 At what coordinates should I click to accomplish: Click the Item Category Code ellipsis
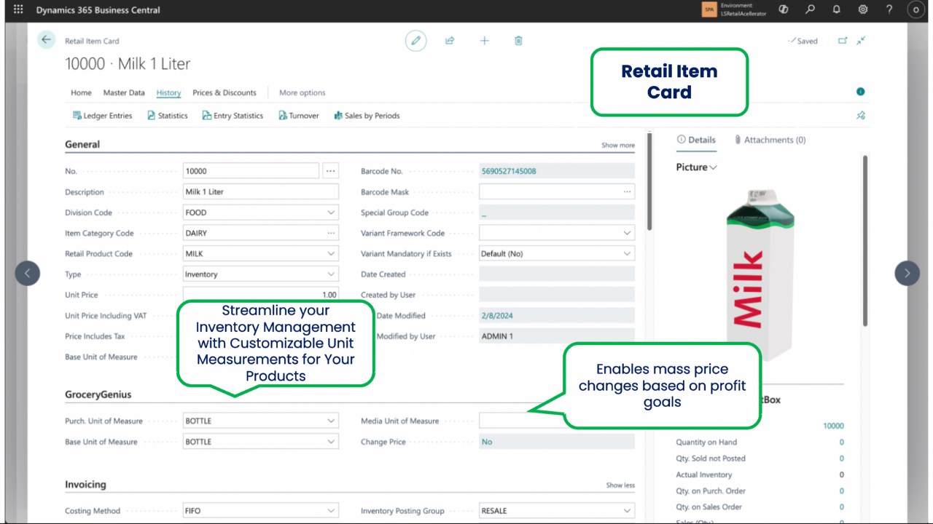331,233
